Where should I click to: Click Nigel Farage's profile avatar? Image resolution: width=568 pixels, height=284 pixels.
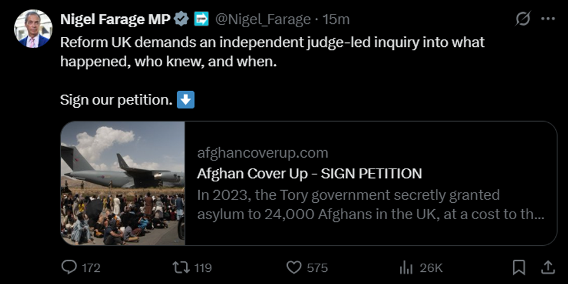point(32,29)
